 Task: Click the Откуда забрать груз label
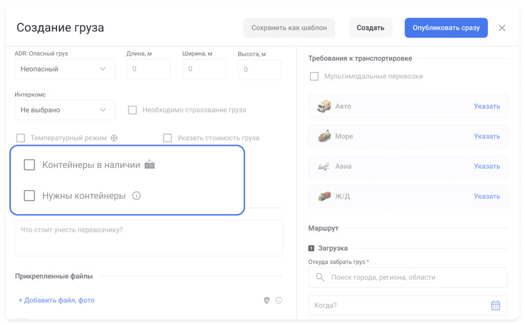pos(336,262)
